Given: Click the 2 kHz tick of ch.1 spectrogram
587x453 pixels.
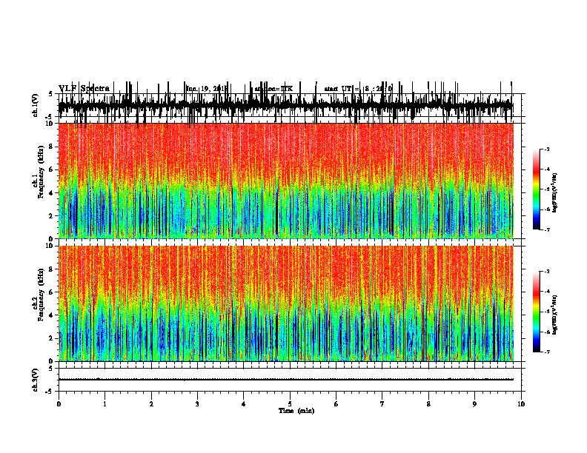Looking at the screenshot, I should [x=52, y=215].
